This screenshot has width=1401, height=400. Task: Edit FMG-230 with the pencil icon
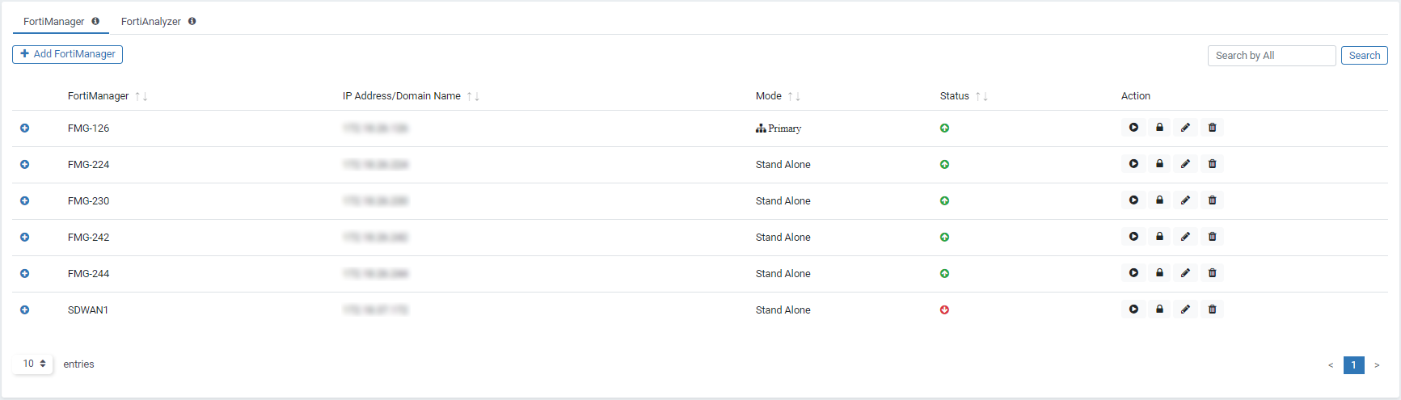[x=1185, y=200]
